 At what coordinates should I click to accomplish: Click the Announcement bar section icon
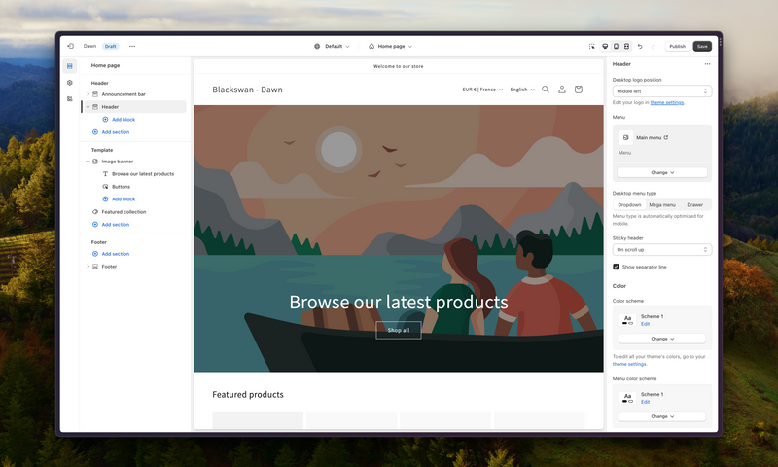(x=95, y=94)
